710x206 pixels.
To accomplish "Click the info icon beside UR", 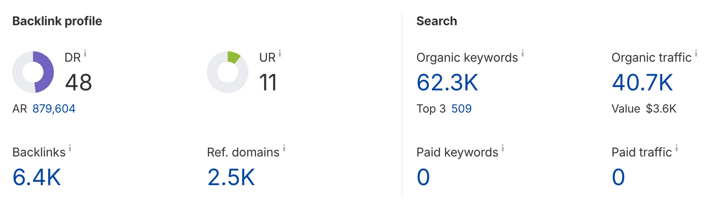I will (280, 53).
